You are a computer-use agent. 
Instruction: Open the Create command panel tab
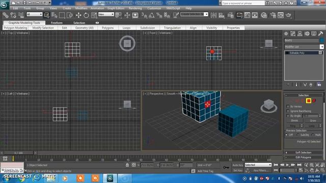pyautogui.click(x=286, y=34)
